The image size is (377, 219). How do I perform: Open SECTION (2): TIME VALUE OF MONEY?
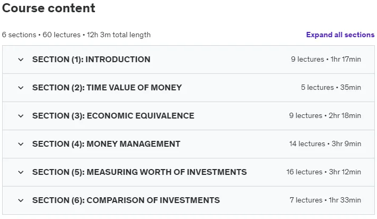click(107, 87)
